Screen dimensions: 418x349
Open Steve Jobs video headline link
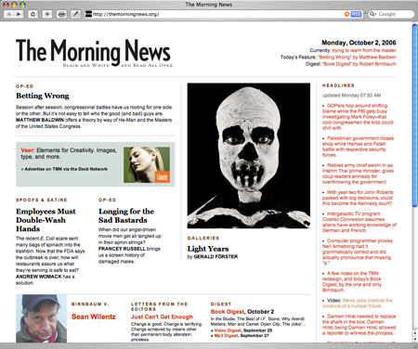[358, 304]
